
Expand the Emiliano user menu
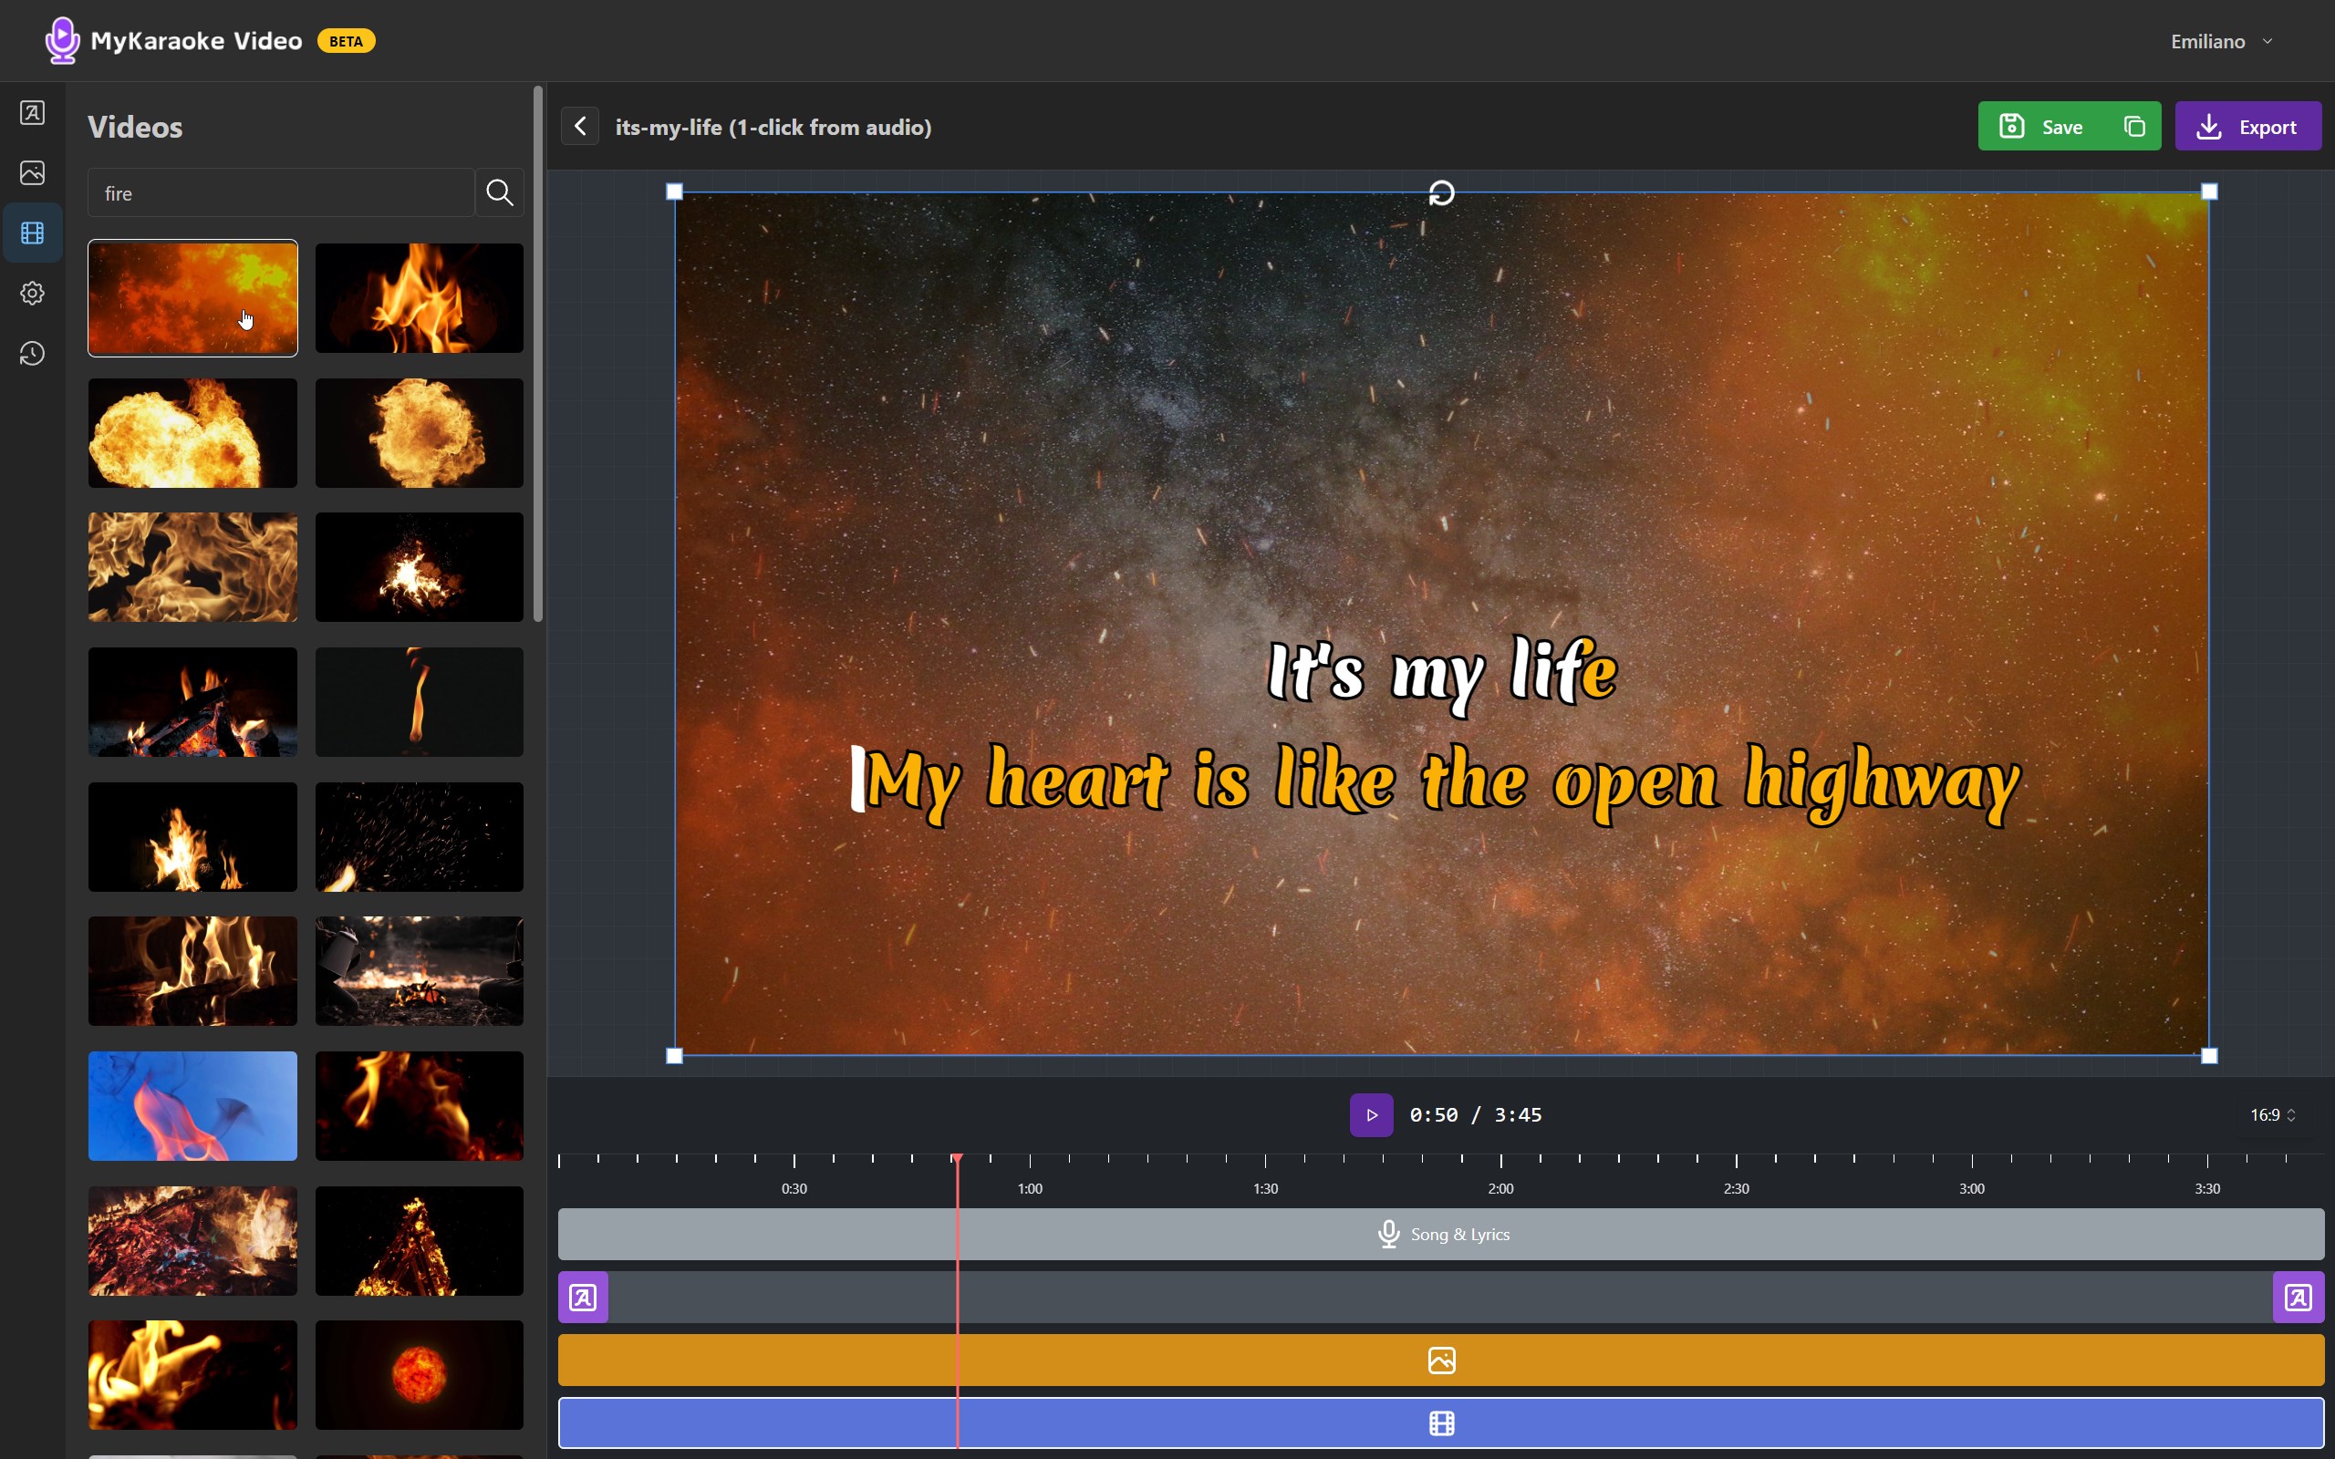pos(2220,42)
